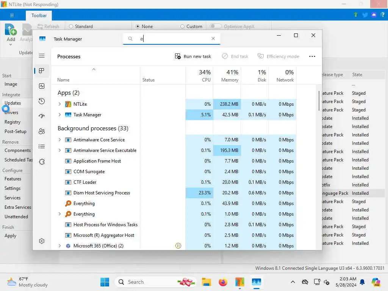Viewport: 388px width, 291px height.
Task: Go to Registry page in NTLite sidebar
Action: coord(13,122)
